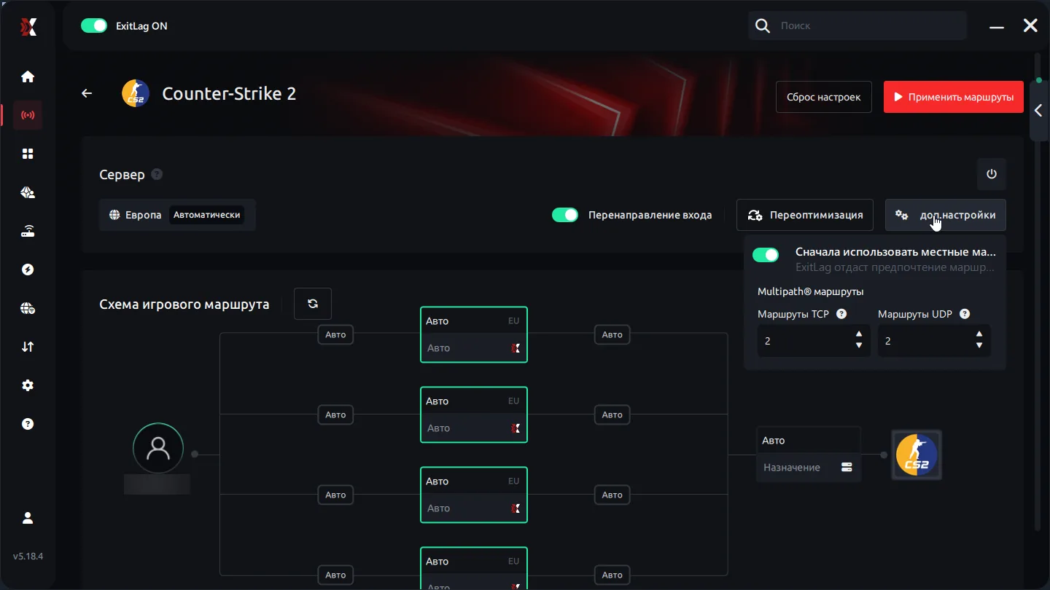Click the left Авто tag on first route
This screenshot has height=590, width=1050.
(335, 334)
